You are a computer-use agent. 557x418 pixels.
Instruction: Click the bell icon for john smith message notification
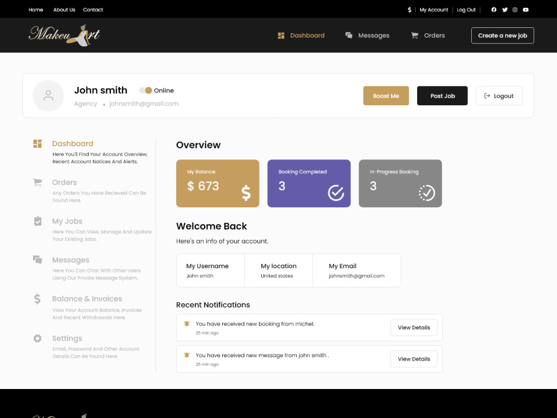(187, 354)
